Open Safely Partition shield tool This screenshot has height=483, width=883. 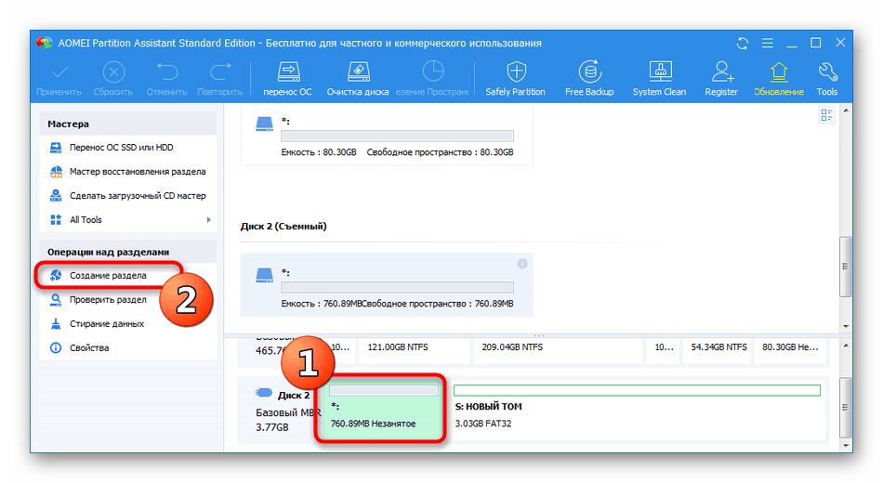(x=515, y=79)
